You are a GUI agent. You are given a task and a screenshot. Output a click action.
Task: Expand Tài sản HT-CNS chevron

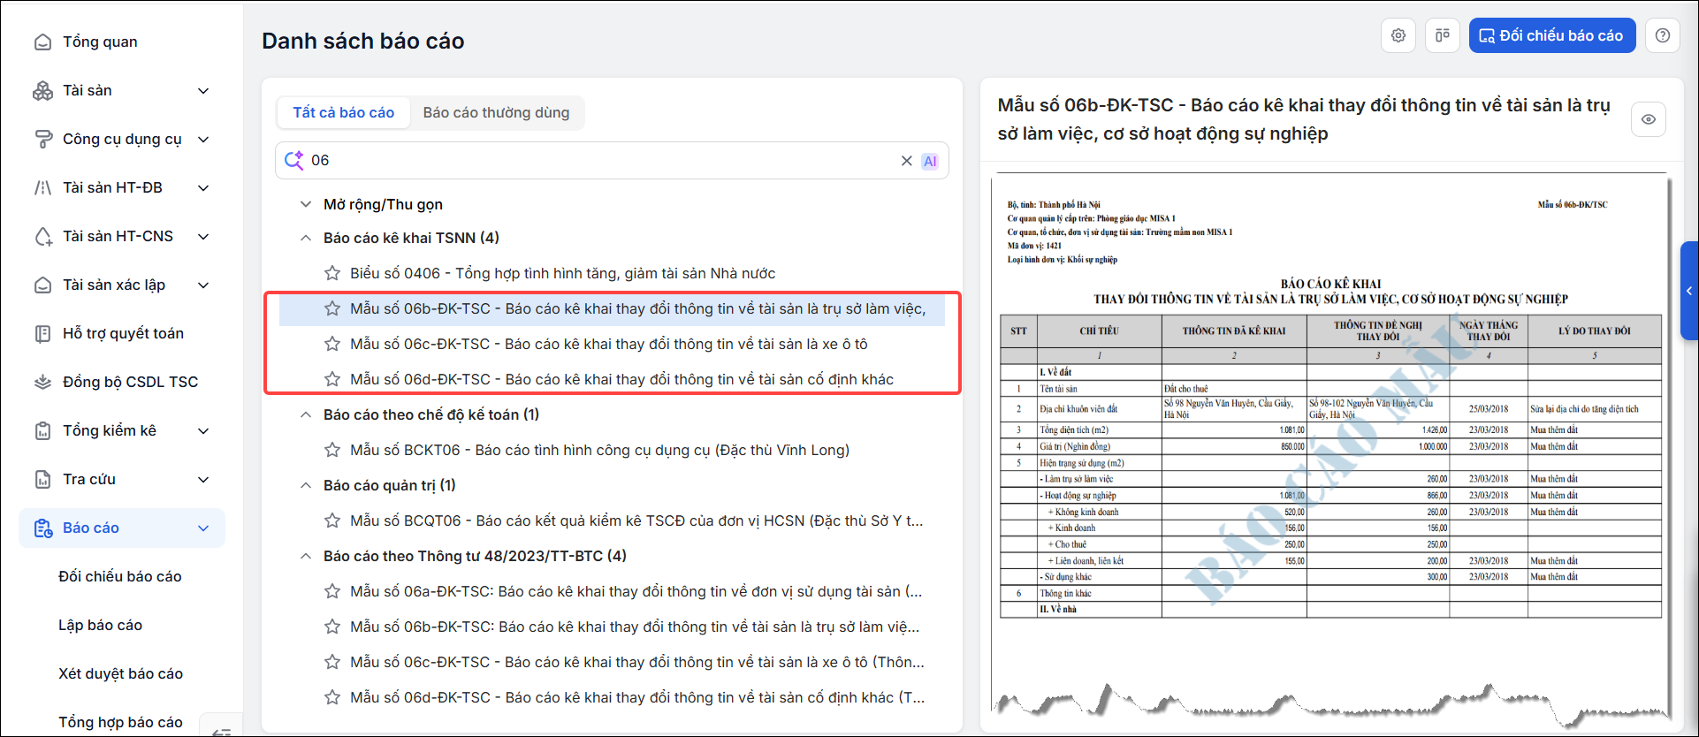(203, 237)
